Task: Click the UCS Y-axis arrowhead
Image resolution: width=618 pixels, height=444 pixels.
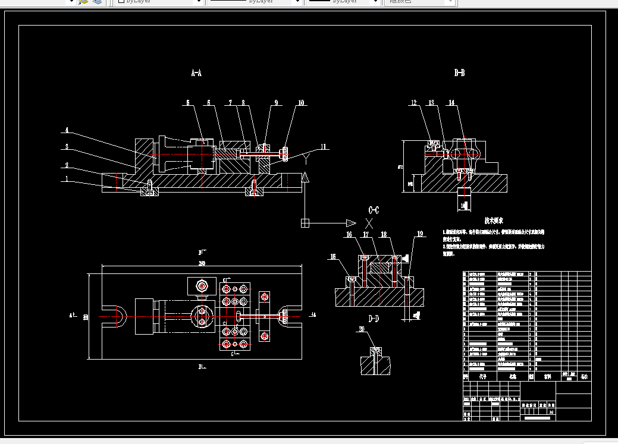Action: point(305,177)
